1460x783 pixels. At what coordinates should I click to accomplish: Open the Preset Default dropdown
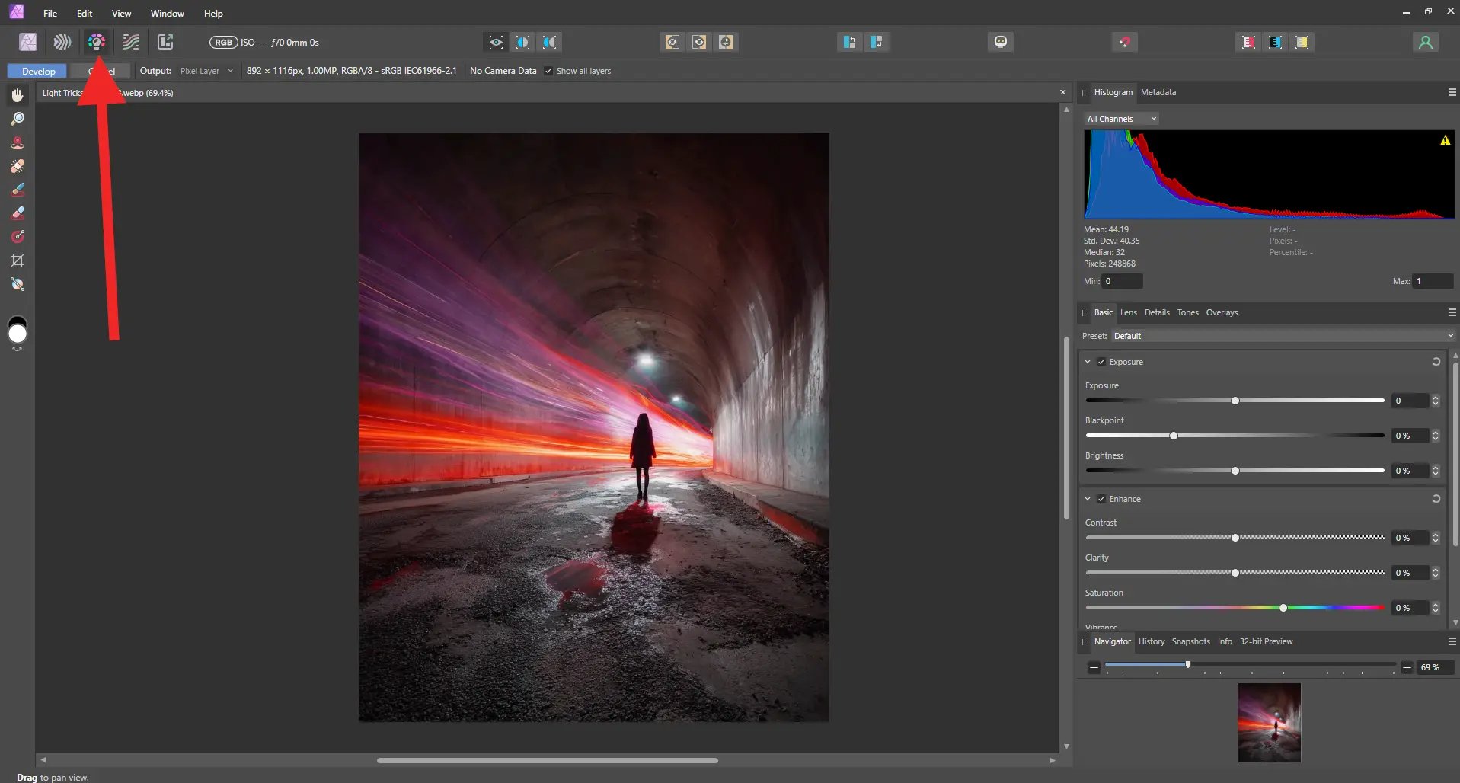click(x=1283, y=336)
